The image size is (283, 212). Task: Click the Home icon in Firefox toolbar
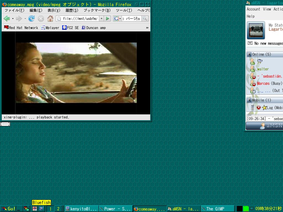click(50, 18)
